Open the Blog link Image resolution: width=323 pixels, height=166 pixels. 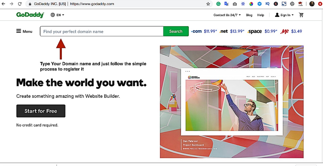pyautogui.click(x=249, y=15)
